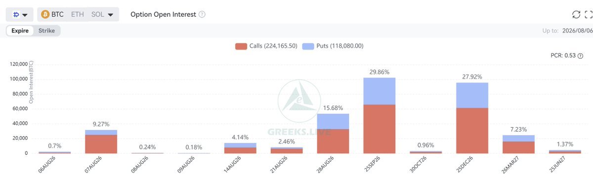
Task: Select the BTC tab
Action: pyautogui.click(x=52, y=14)
